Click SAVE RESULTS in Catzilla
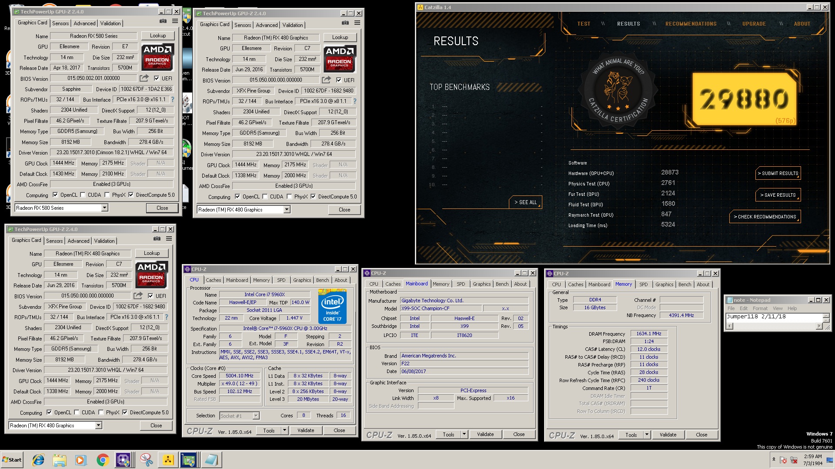The height and width of the screenshot is (469, 835). pyautogui.click(x=778, y=195)
